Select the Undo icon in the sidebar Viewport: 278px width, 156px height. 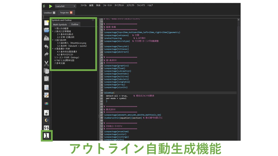click(x=46, y=47)
